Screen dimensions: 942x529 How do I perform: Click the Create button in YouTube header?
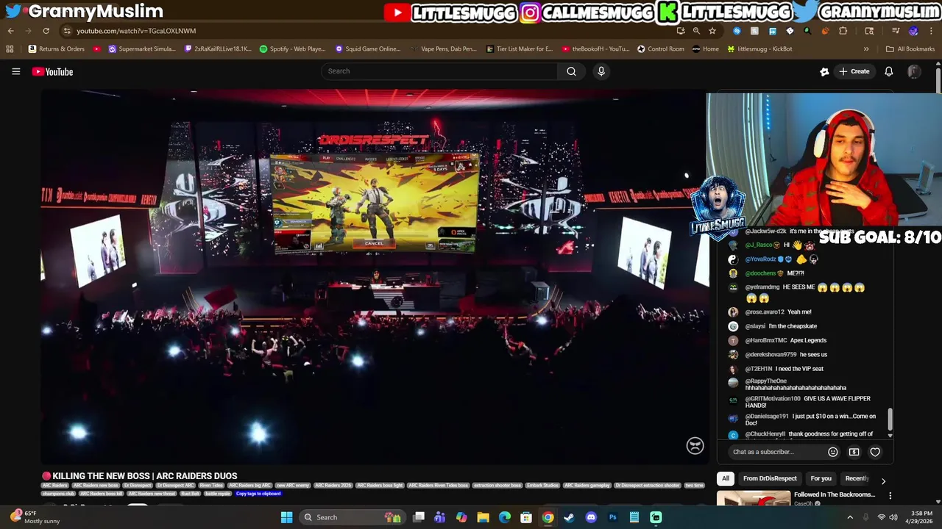[854, 71]
